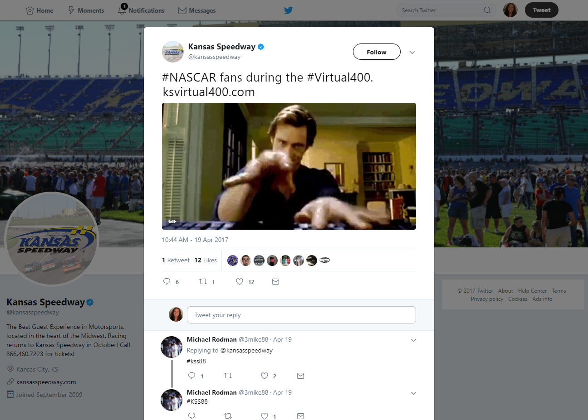This screenshot has height=420, width=588.
Task: Open options chevron on second Michael Rodman reply
Action: pos(413,393)
